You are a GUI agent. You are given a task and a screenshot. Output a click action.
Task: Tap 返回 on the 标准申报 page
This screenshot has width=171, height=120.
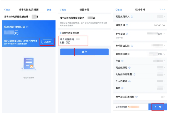(118, 10)
